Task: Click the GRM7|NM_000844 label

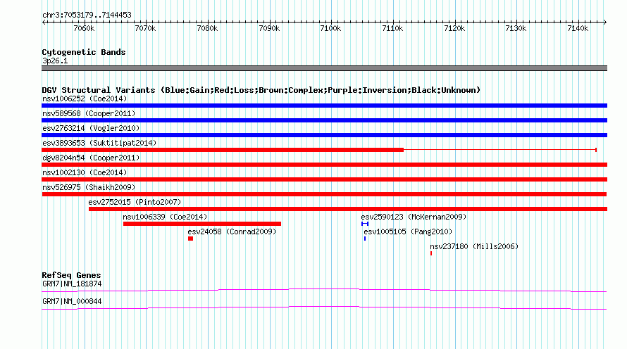Action: (72, 301)
